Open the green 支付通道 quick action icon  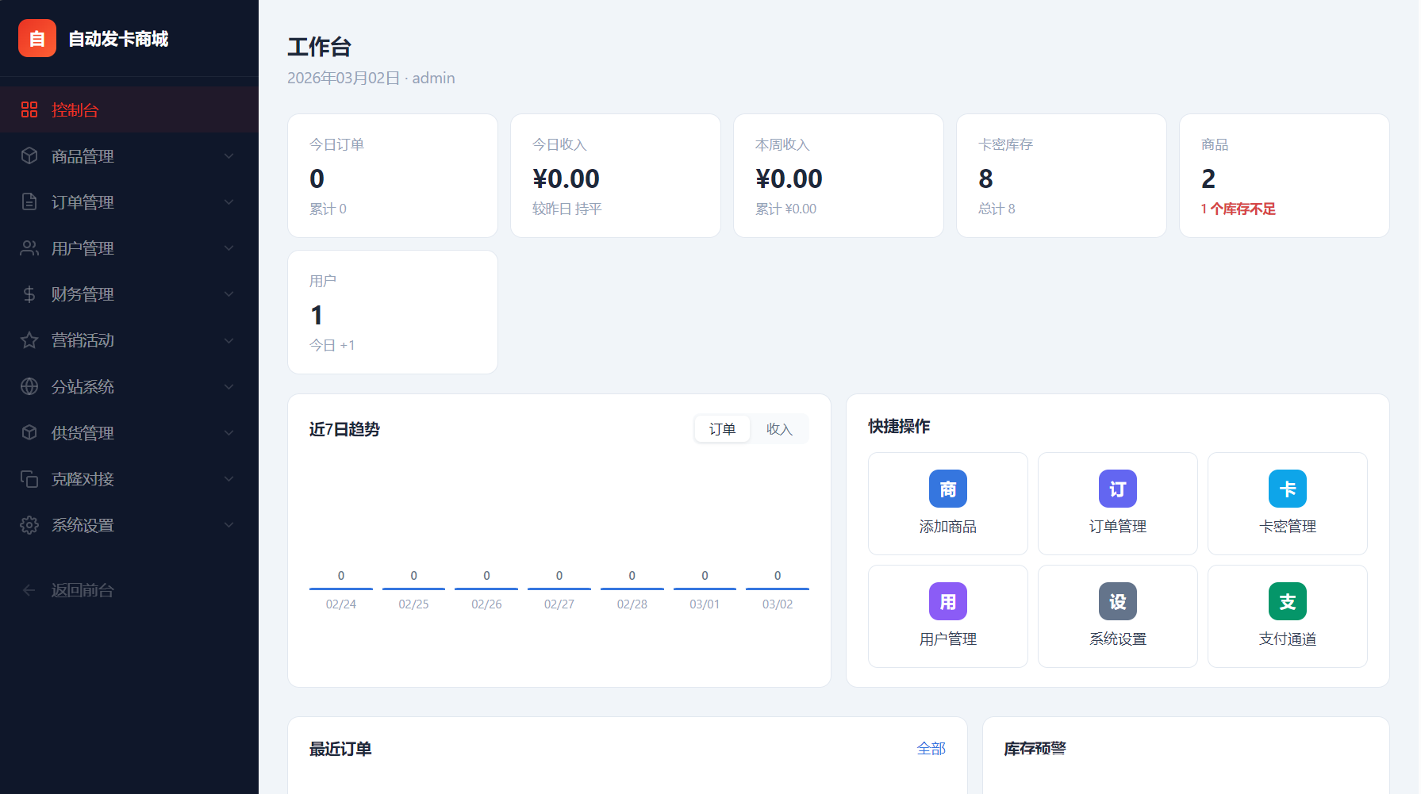click(1287, 601)
